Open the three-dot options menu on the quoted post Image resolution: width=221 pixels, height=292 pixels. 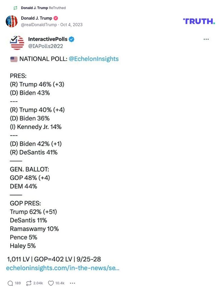(x=206, y=39)
